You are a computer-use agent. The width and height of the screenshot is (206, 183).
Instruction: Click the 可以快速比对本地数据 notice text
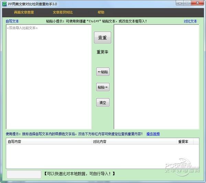point(79,174)
